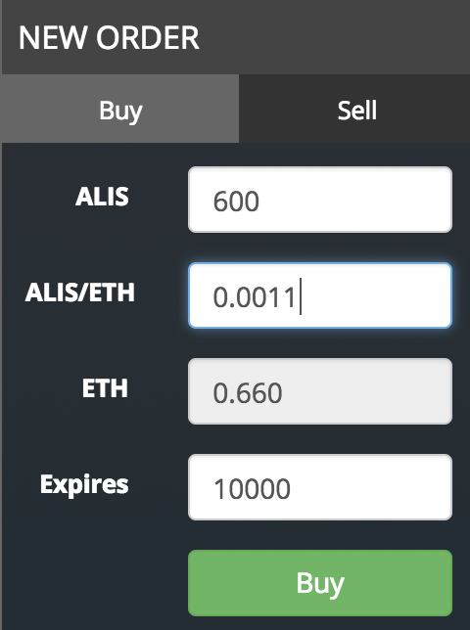Click the ALIS/ETH price input field
The height and width of the screenshot is (630, 470).
[x=320, y=295]
